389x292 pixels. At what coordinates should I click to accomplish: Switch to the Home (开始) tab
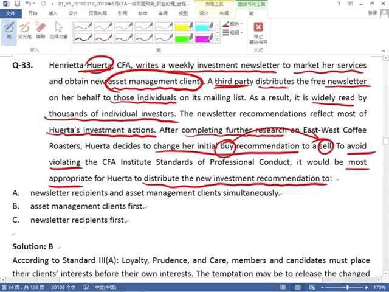click(x=32, y=13)
